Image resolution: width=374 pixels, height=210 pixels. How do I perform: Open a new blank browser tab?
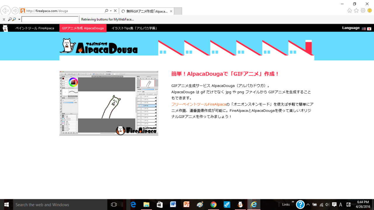tap(178, 11)
